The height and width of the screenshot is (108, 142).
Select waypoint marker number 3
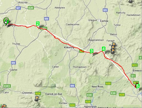pyautogui.click(x=92, y=51)
